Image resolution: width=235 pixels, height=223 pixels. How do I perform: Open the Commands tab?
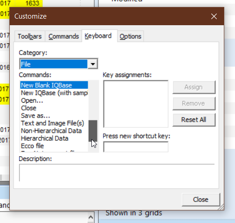click(x=63, y=36)
